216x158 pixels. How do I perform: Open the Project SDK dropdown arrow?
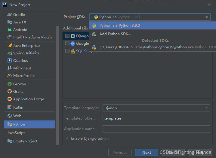[x=207, y=17]
